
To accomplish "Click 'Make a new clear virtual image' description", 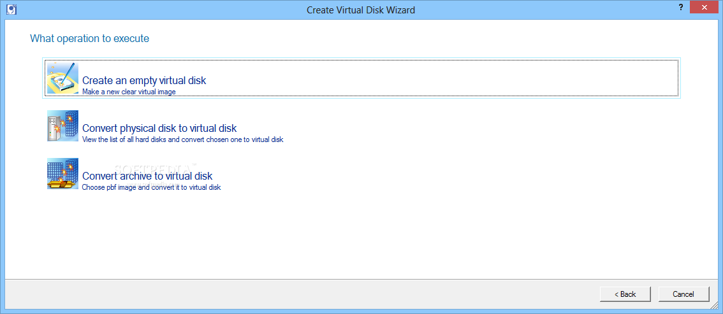I will click(x=129, y=92).
